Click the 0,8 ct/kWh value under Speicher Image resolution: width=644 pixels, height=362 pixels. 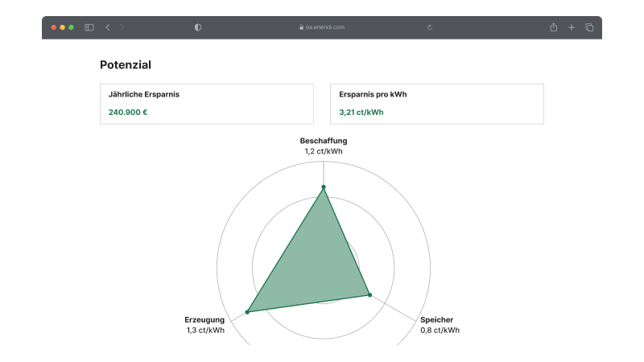[440, 331]
